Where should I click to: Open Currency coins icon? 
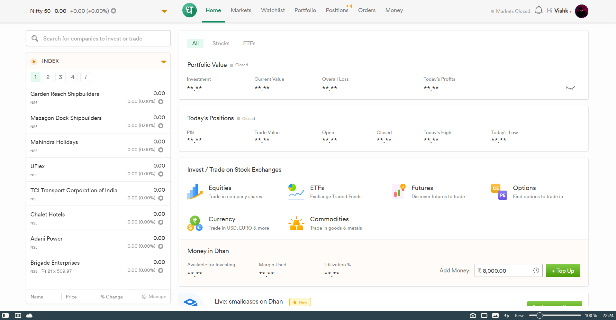click(195, 223)
